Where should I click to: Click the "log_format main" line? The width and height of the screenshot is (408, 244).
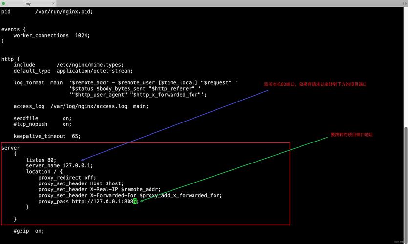[126, 83]
